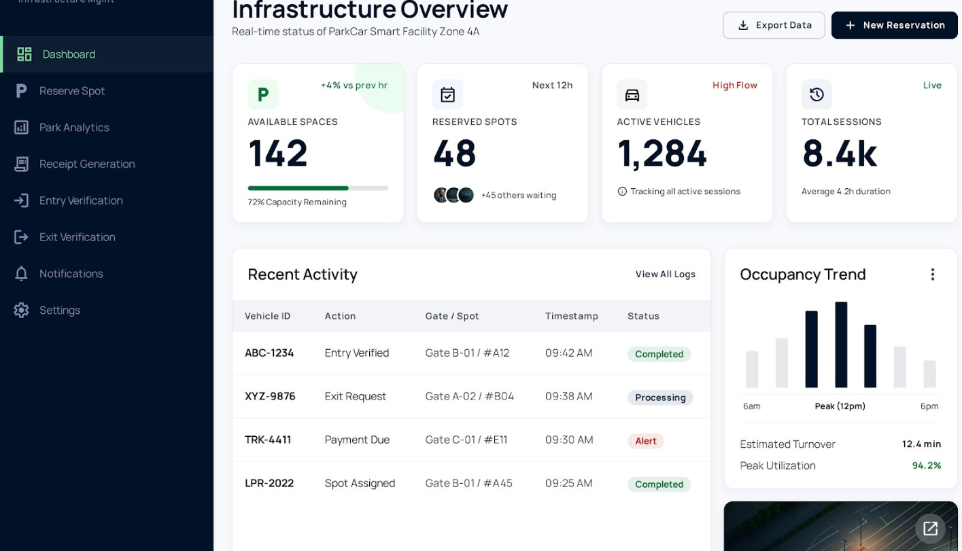Select the Receipt Generation icon
The image size is (962, 551).
(22, 164)
